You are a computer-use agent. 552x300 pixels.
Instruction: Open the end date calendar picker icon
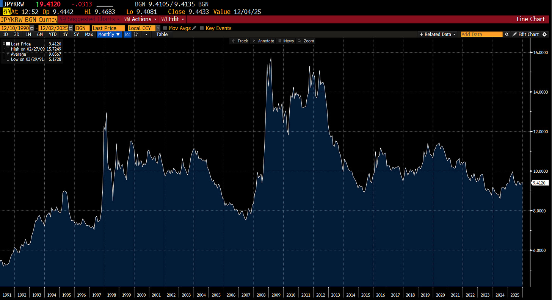point(71,28)
